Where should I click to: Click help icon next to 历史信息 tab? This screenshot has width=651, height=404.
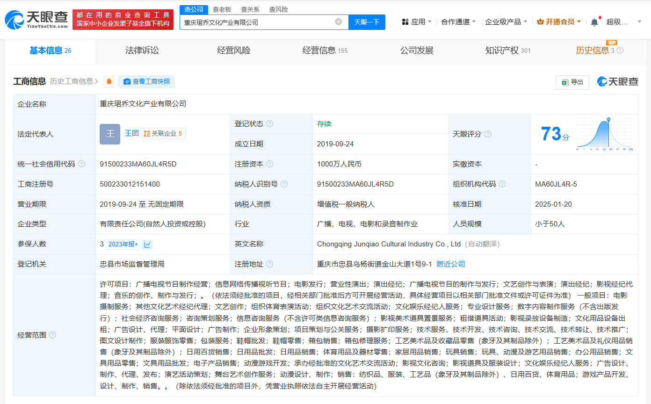click(x=620, y=50)
